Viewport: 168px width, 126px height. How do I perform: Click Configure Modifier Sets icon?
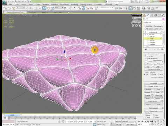[162, 49]
